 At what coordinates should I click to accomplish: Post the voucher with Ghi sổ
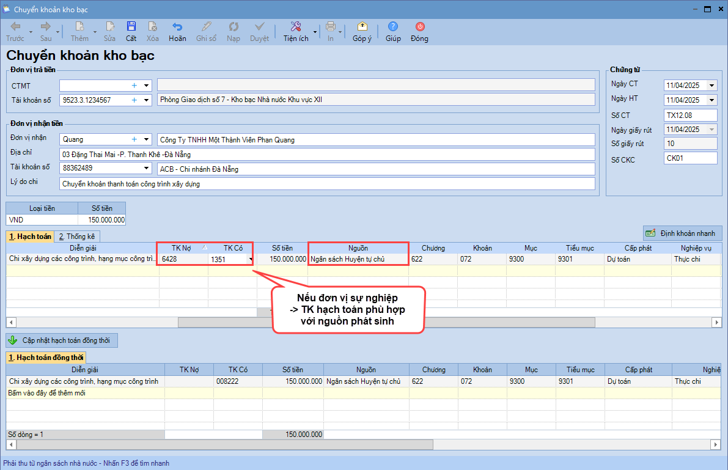[x=206, y=32]
